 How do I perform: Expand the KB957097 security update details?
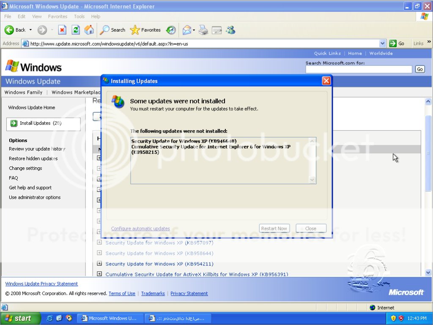99,243
